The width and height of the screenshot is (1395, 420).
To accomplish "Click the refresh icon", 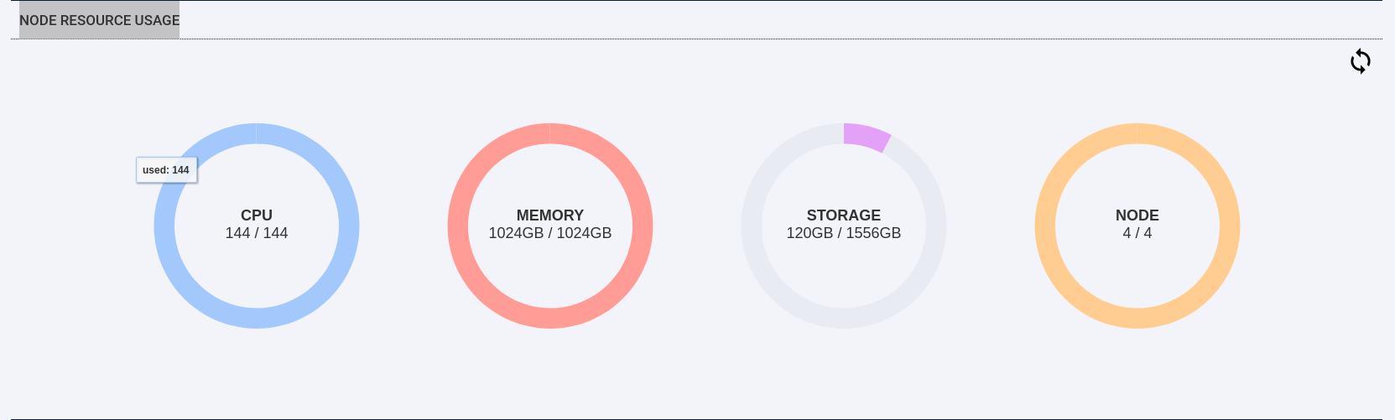I will coord(1361,61).
